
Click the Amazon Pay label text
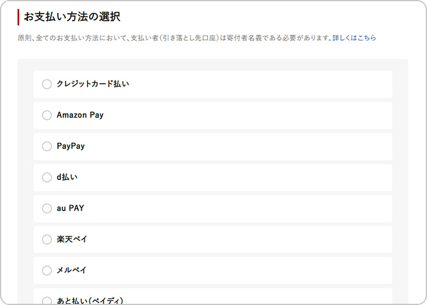(80, 115)
